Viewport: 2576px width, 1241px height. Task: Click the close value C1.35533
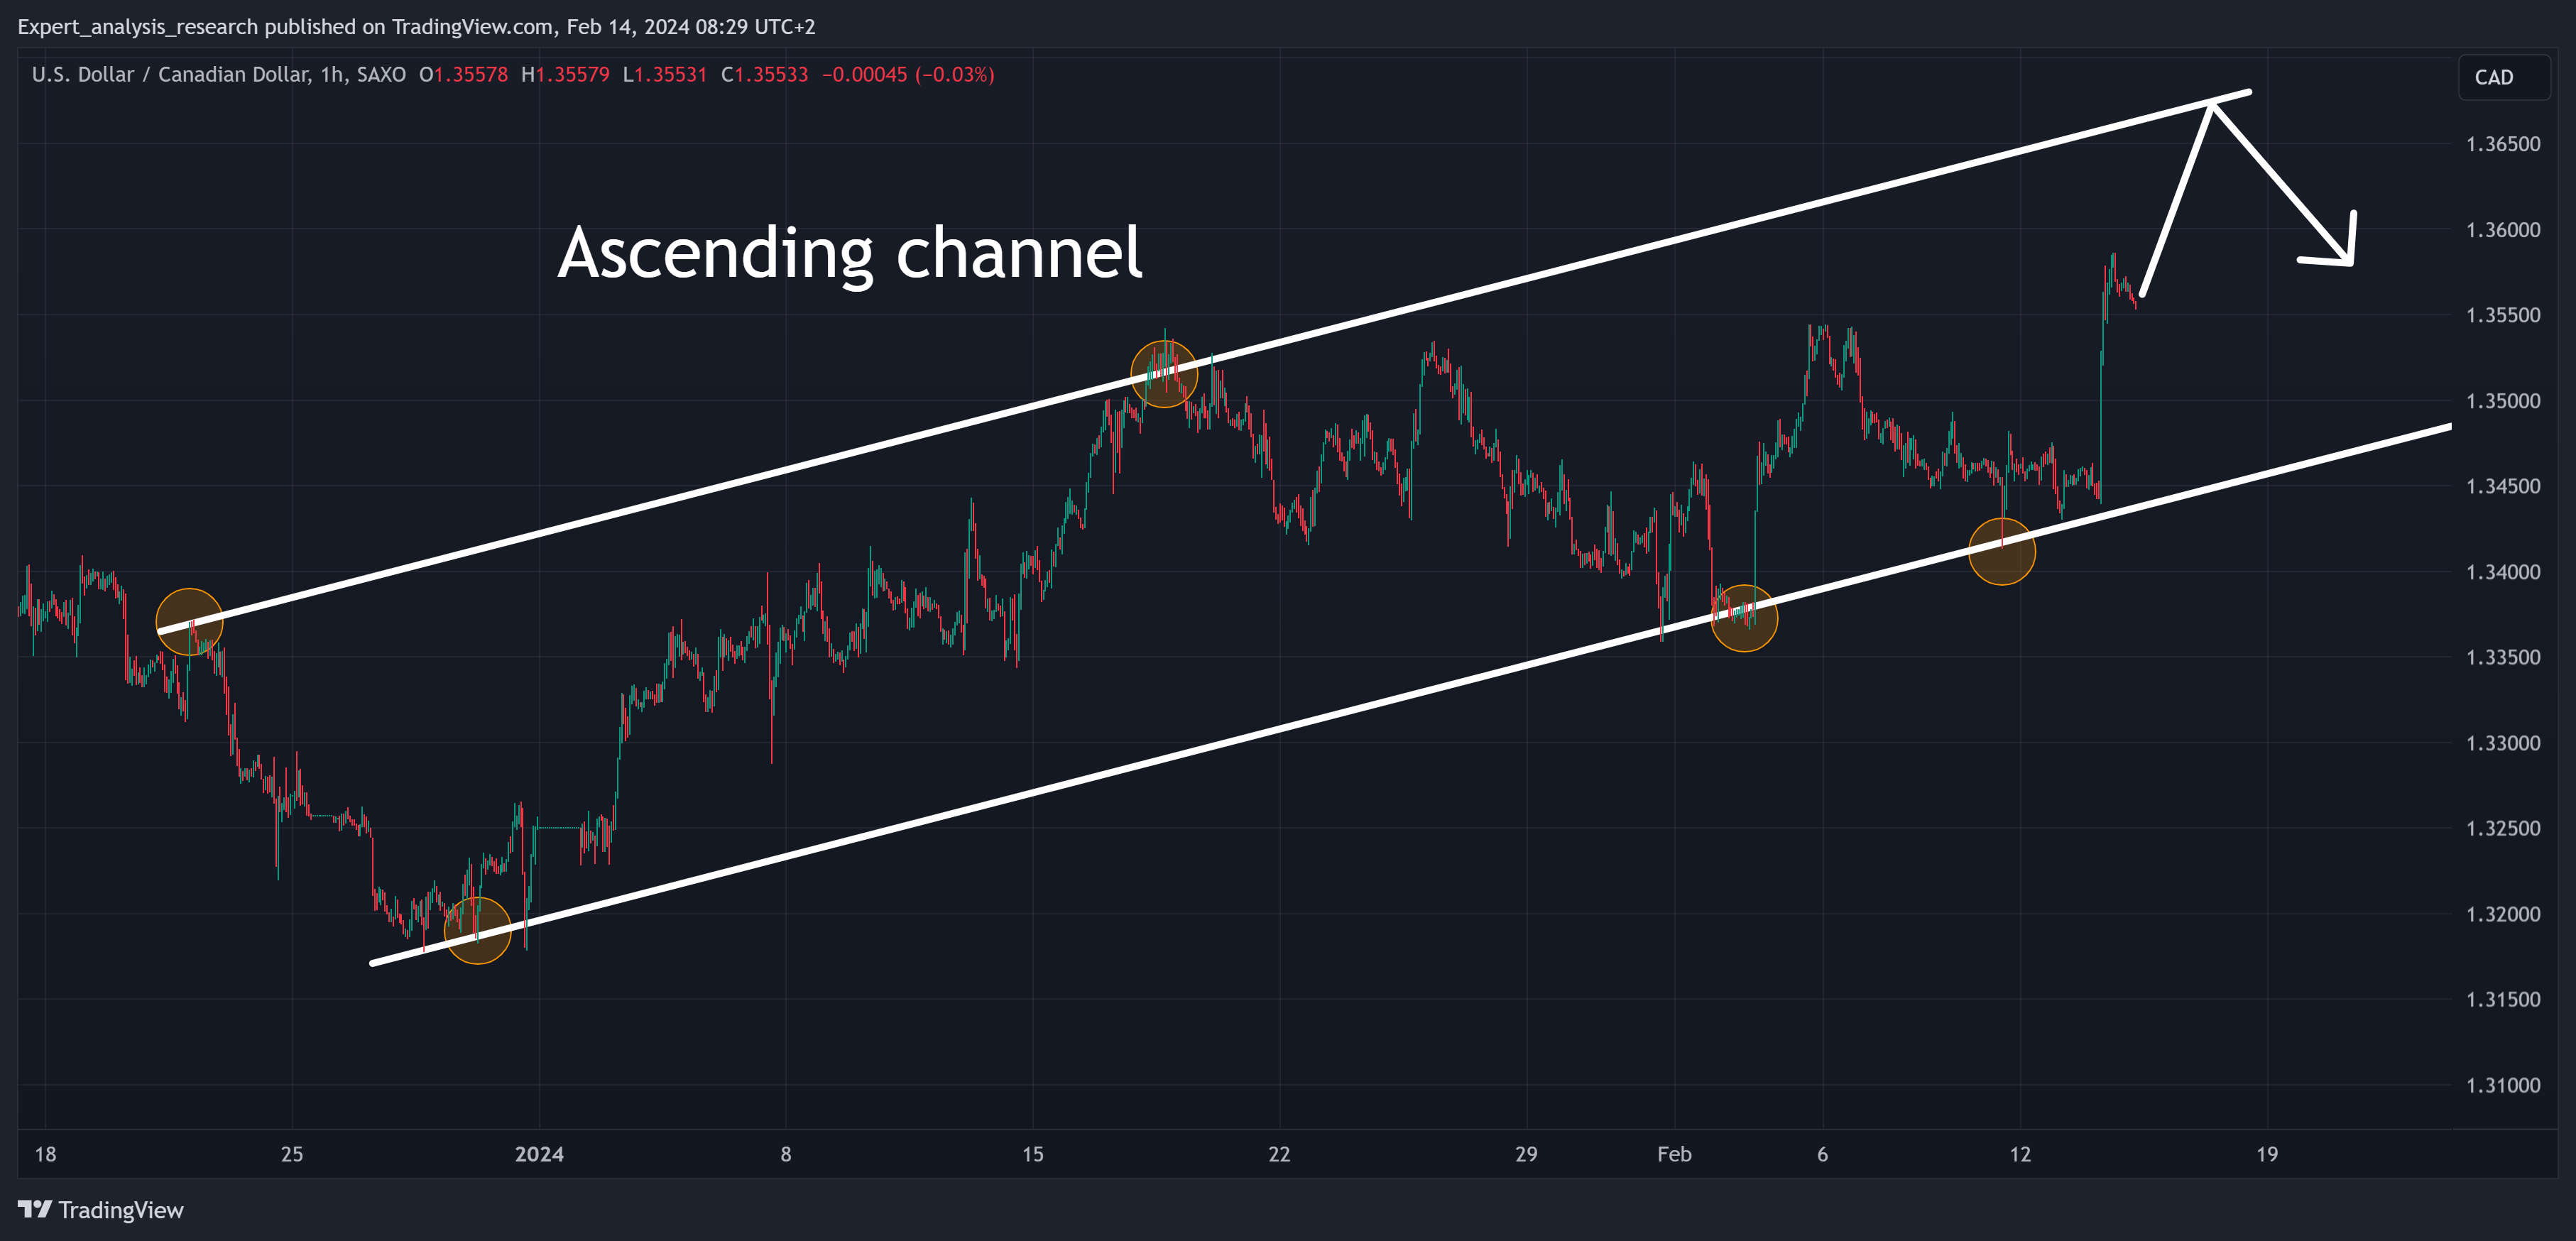765,75
